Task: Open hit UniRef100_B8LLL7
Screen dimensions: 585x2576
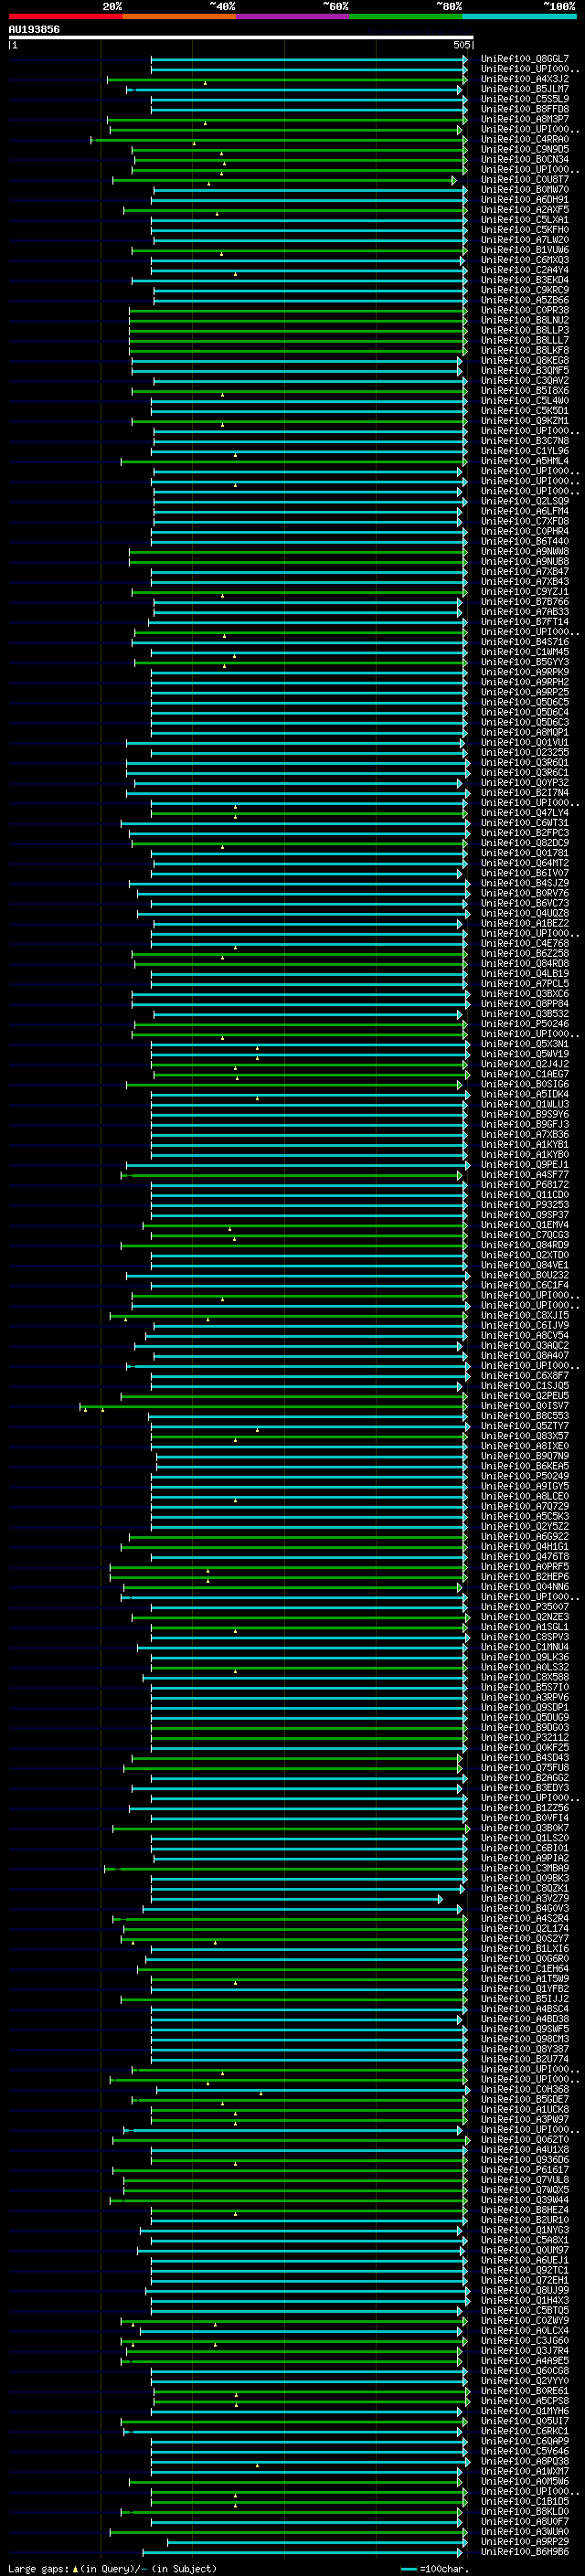Action: point(524,340)
